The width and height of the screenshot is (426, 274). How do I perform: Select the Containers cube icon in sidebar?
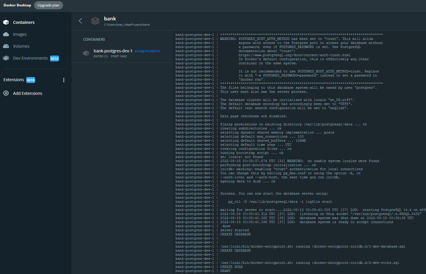tap(6, 22)
